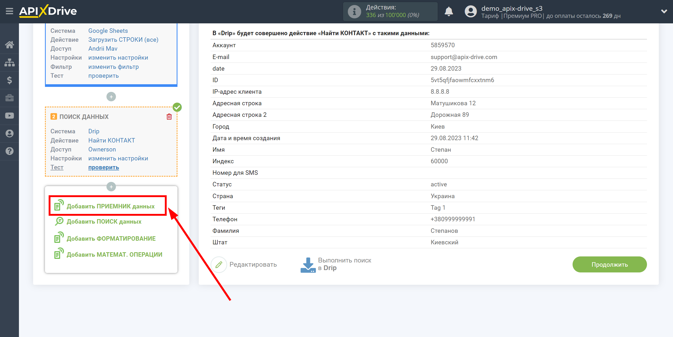Delete the data search block with trash icon

click(x=169, y=117)
